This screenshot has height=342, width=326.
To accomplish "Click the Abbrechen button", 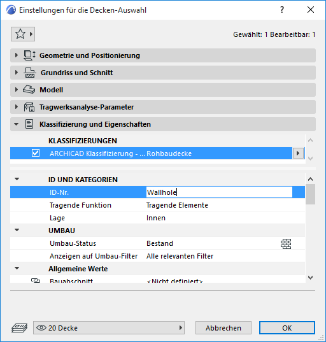I will 223,327.
